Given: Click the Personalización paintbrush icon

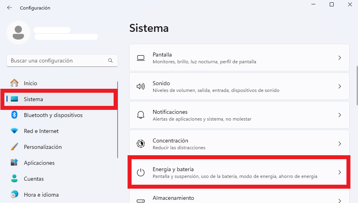Looking at the screenshot, I should point(14,147).
